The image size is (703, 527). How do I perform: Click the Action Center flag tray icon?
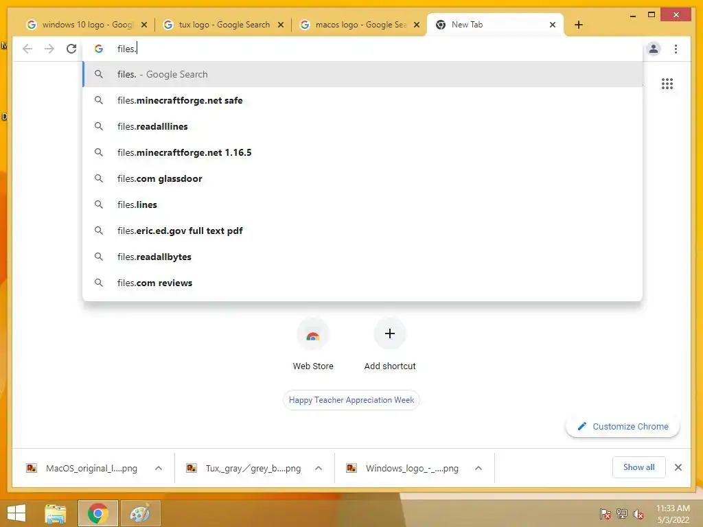tap(606, 514)
